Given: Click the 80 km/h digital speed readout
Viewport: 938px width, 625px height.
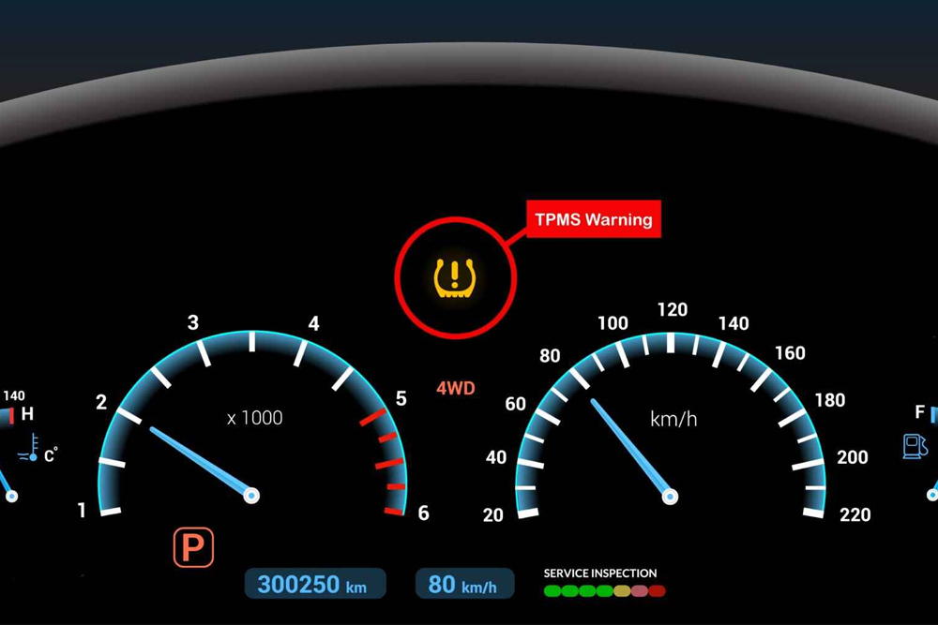Looking at the screenshot, I should coord(463,585).
